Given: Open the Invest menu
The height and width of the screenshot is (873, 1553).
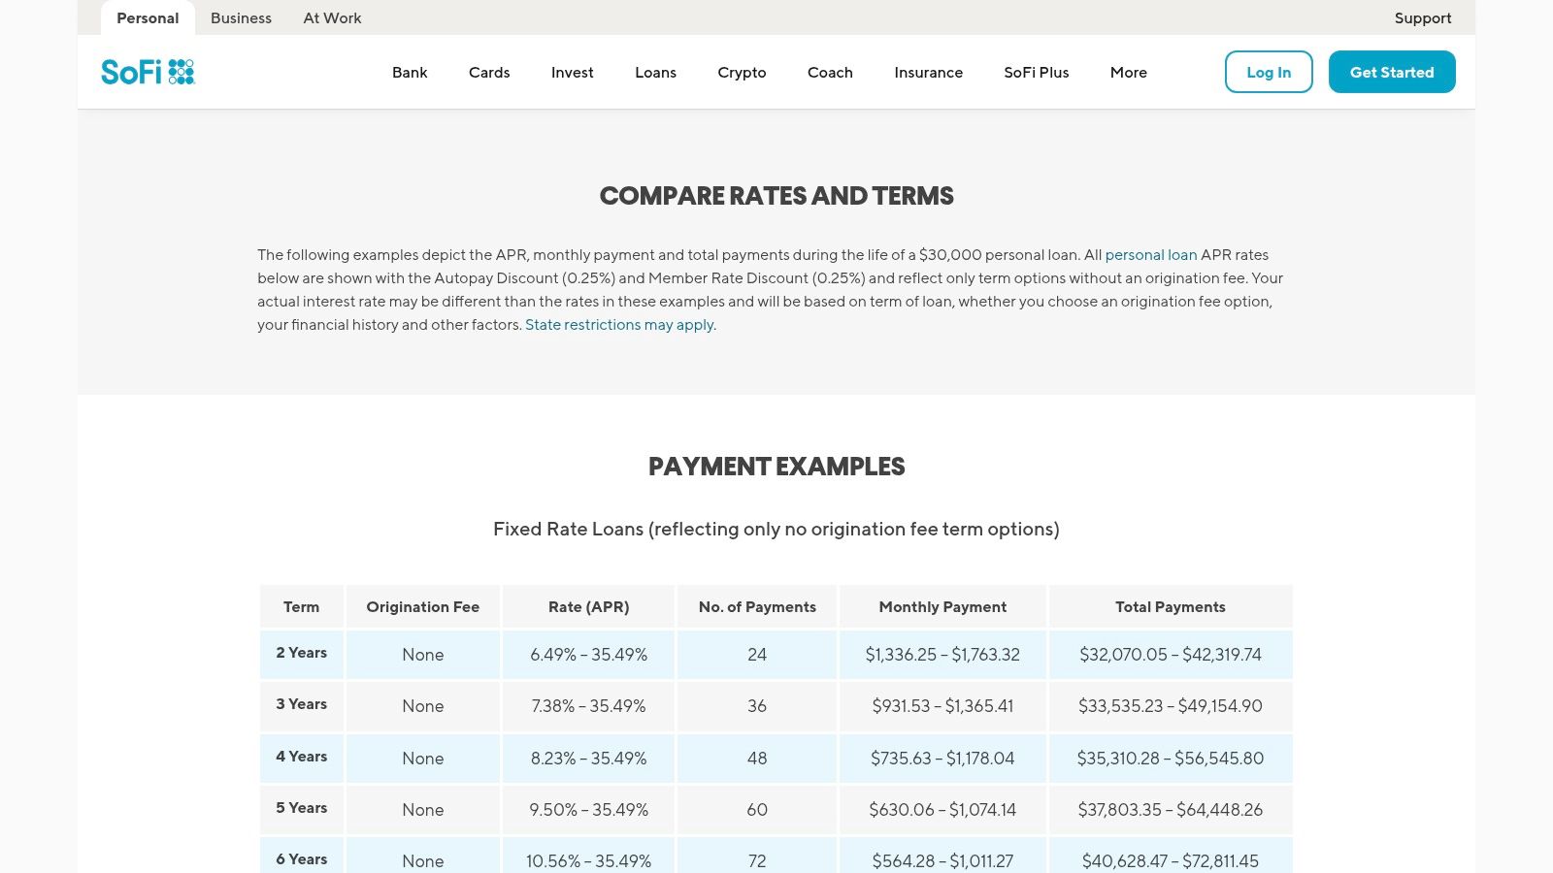Looking at the screenshot, I should [573, 72].
